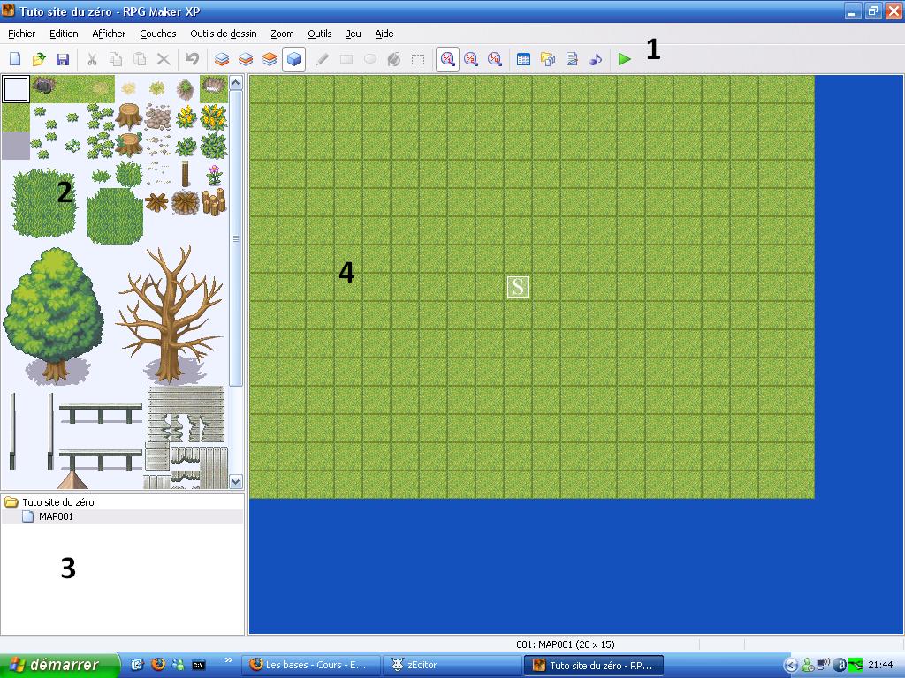Open the Couches menu
The width and height of the screenshot is (905, 678).
click(x=157, y=34)
